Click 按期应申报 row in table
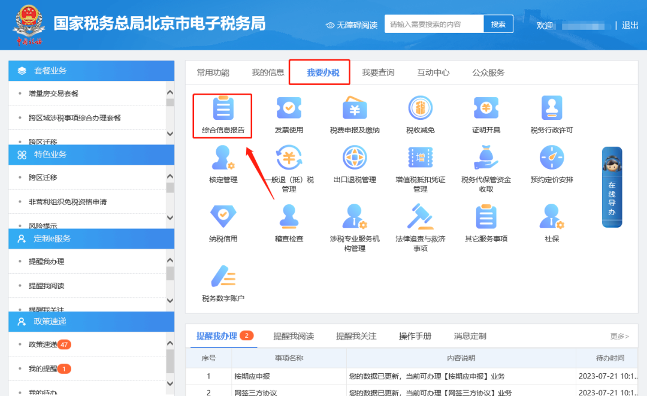 pos(412,376)
